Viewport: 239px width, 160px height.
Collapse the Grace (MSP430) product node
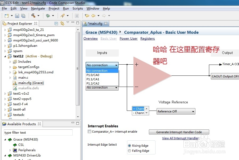5,140
